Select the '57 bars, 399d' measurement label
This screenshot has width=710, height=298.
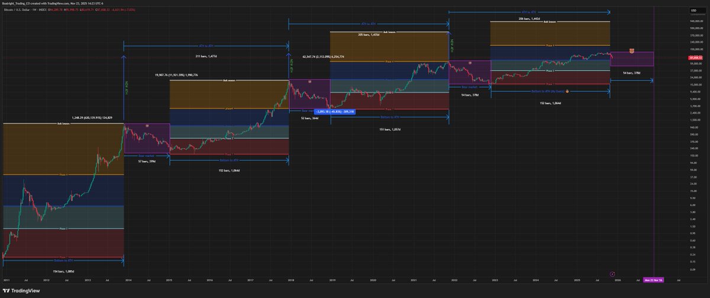[x=146, y=161]
